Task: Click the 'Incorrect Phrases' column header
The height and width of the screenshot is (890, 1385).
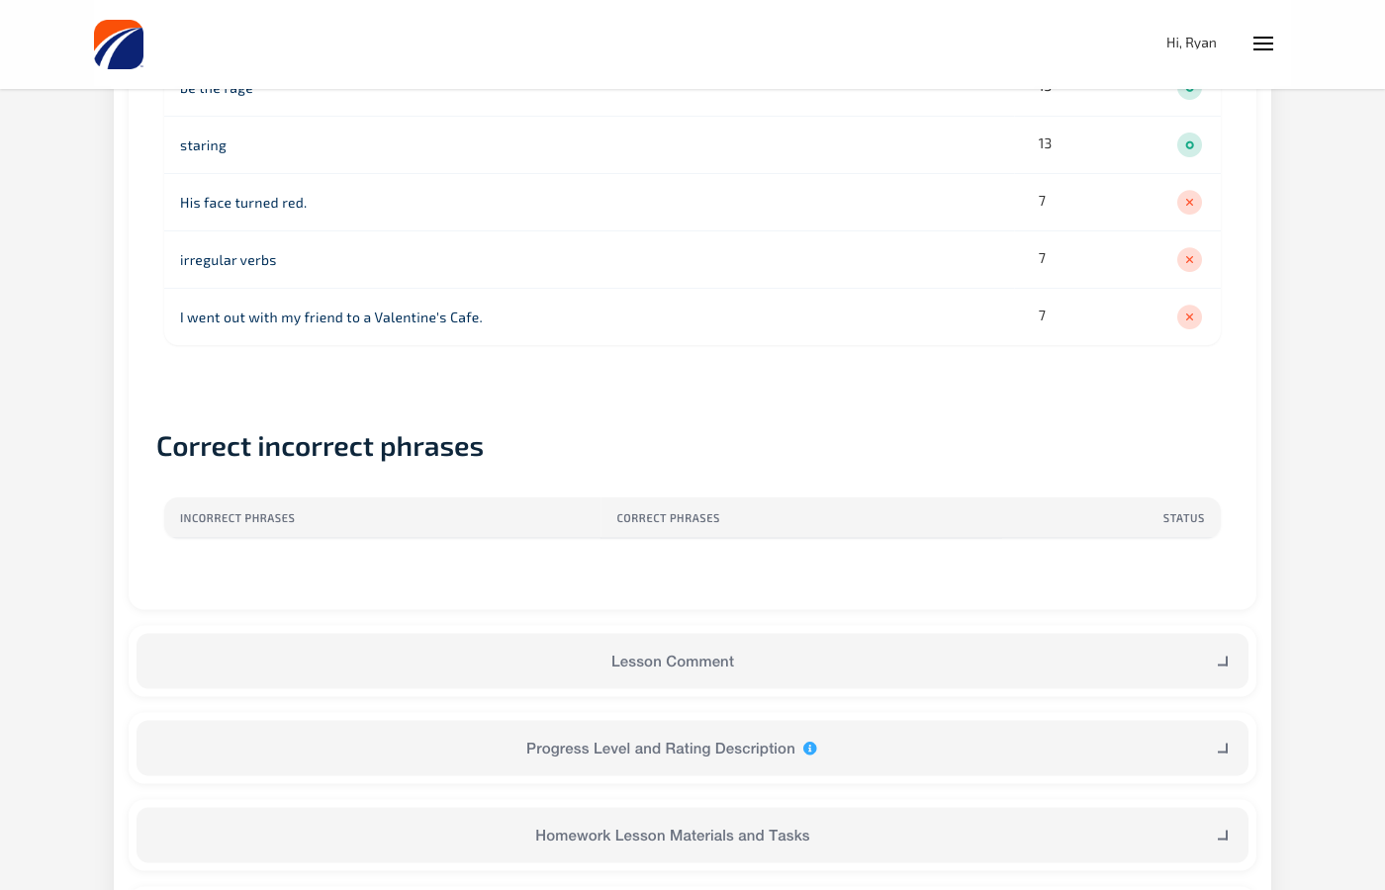Action: click(237, 518)
